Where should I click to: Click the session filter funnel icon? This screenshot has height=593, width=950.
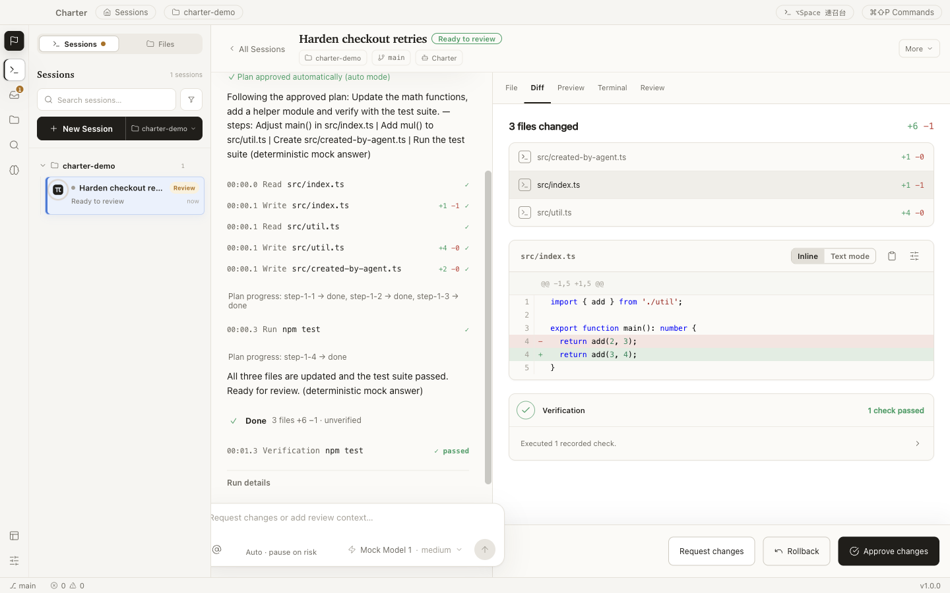click(191, 99)
